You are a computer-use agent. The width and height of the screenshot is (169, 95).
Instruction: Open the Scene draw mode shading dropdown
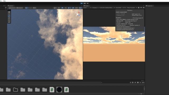click(x=55, y=8)
